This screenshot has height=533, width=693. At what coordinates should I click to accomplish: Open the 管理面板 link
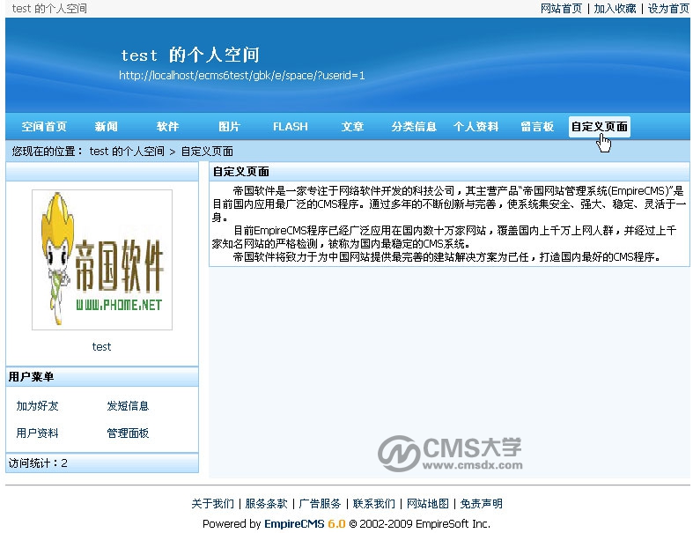pos(128,433)
